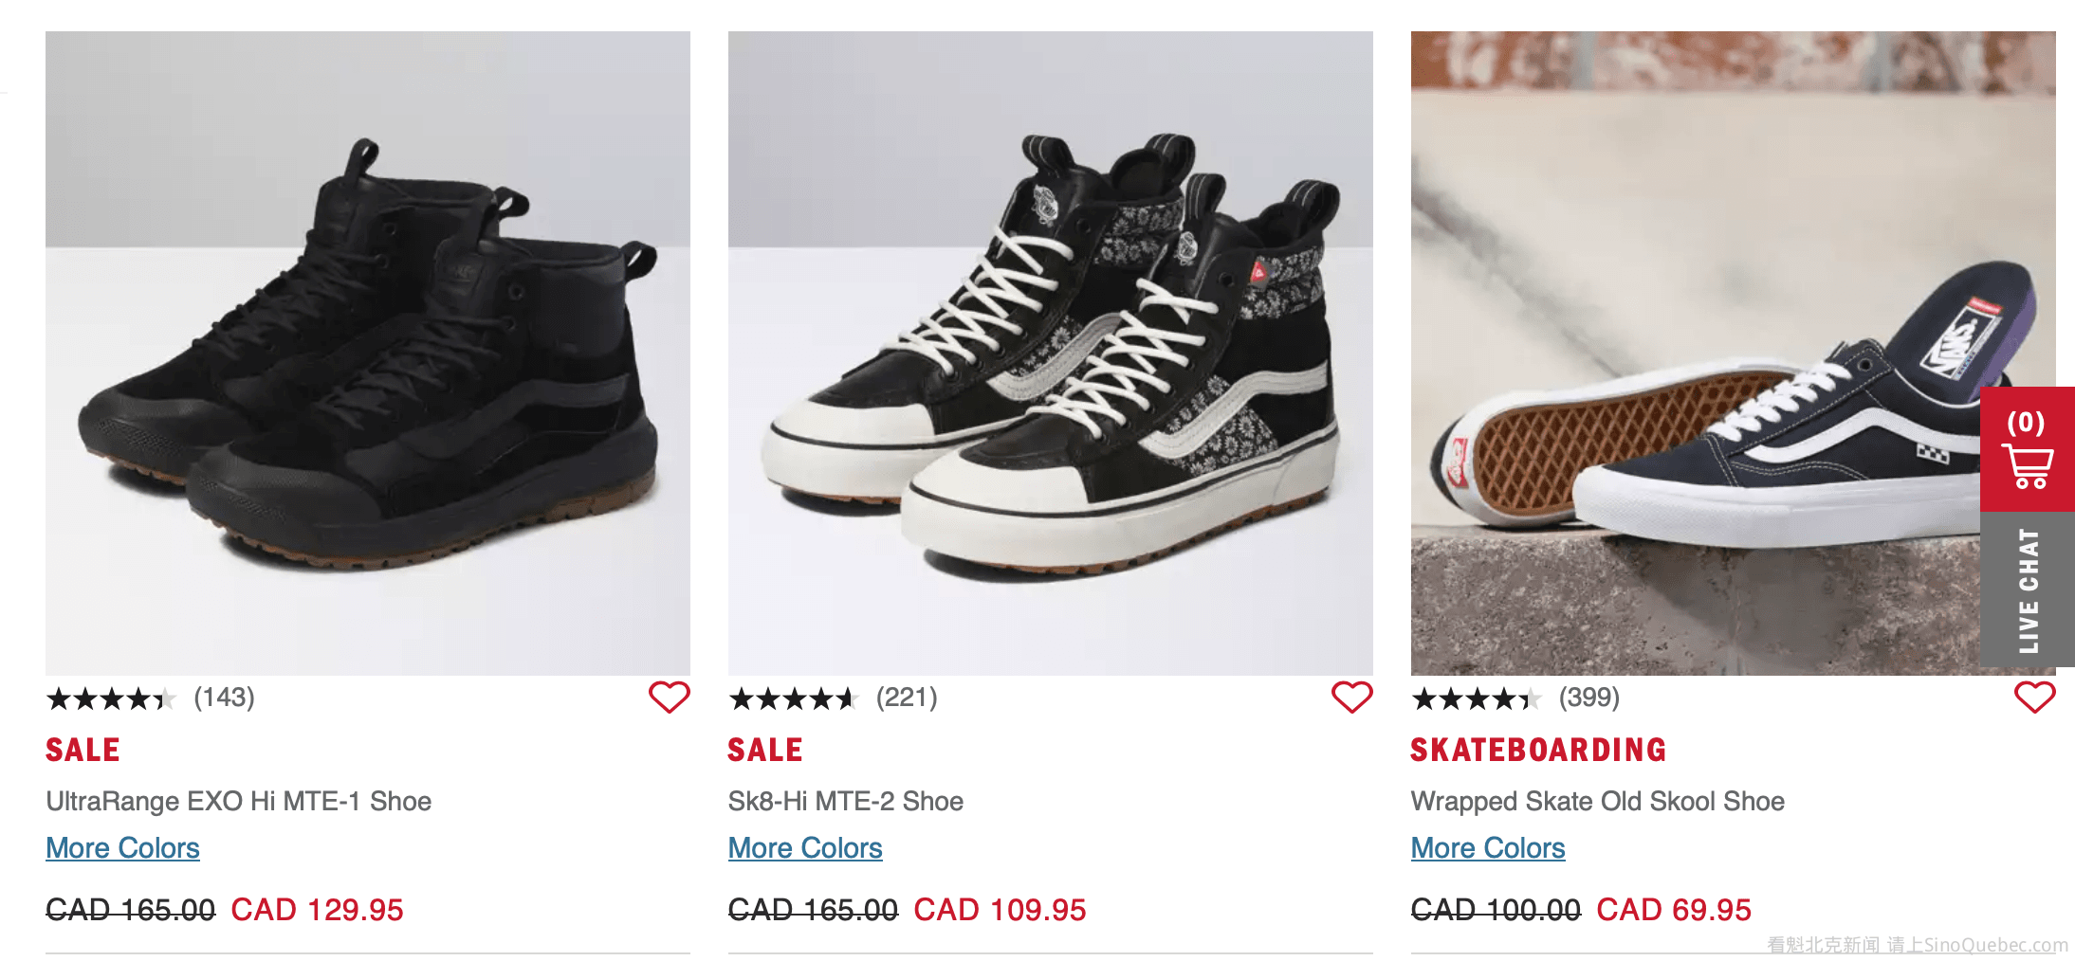Click the CAD 69.95 sale price
The width and height of the screenshot is (2075, 961).
point(1674,910)
